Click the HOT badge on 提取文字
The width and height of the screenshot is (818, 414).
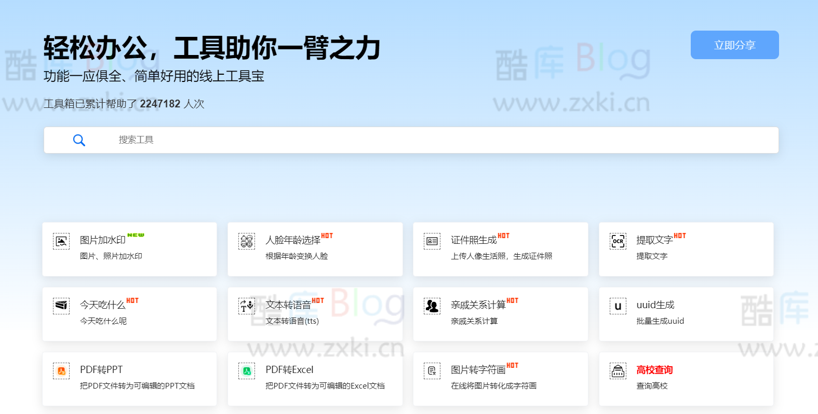pos(680,236)
